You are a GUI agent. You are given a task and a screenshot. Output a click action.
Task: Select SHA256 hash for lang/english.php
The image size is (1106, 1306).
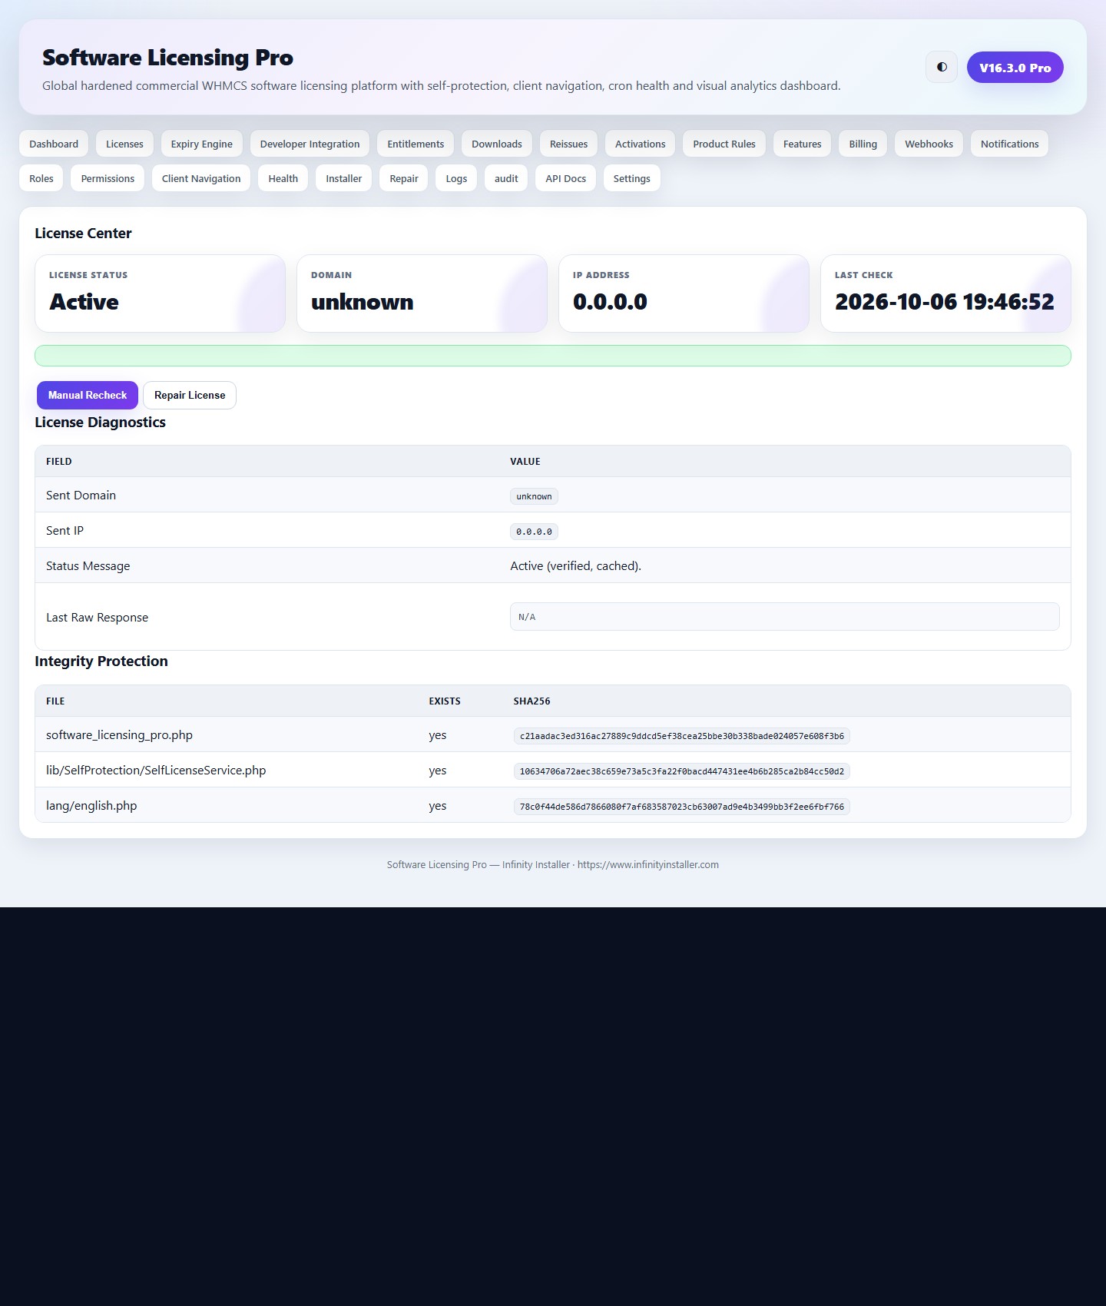682,807
